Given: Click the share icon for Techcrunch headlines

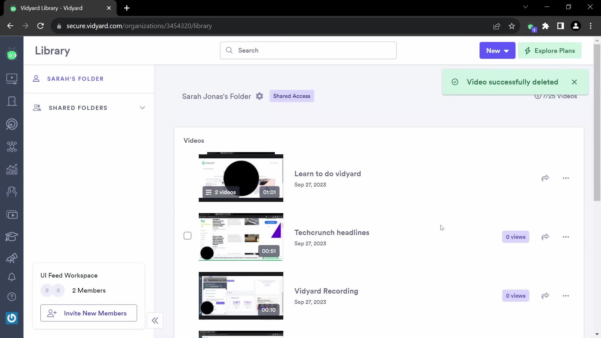Looking at the screenshot, I should (545, 237).
